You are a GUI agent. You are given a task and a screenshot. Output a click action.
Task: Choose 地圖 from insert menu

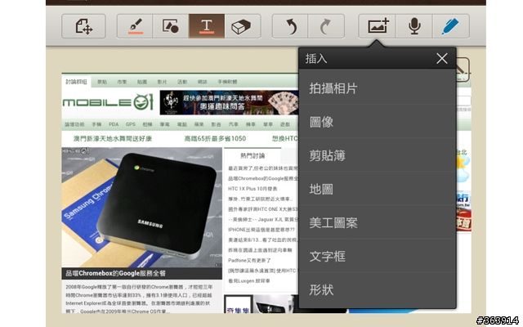(x=378, y=189)
